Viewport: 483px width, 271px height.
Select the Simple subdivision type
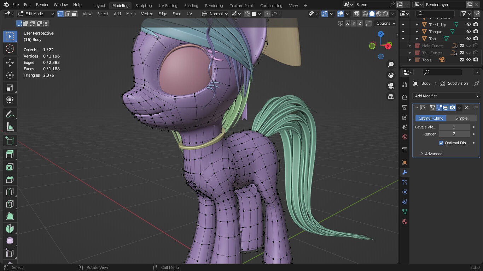[x=461, y=118]
